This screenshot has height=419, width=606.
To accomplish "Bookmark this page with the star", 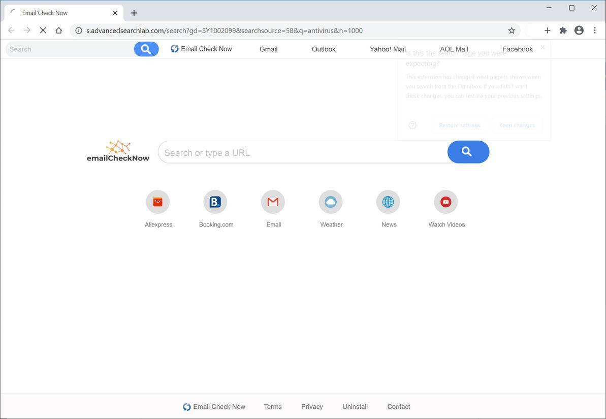I will point(512,30).
